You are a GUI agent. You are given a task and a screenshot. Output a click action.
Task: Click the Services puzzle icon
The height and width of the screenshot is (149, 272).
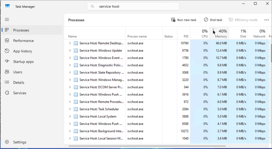7,93
